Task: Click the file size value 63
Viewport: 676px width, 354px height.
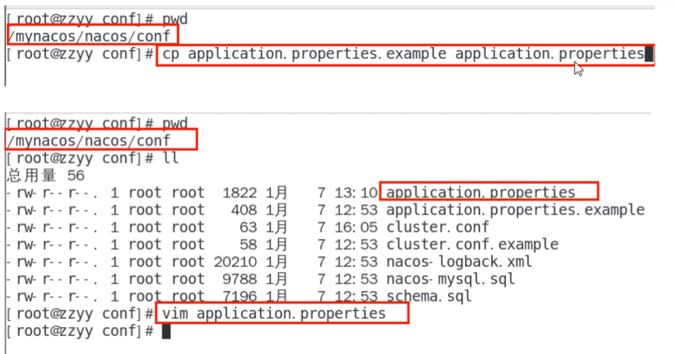Action: click(248, 228)
